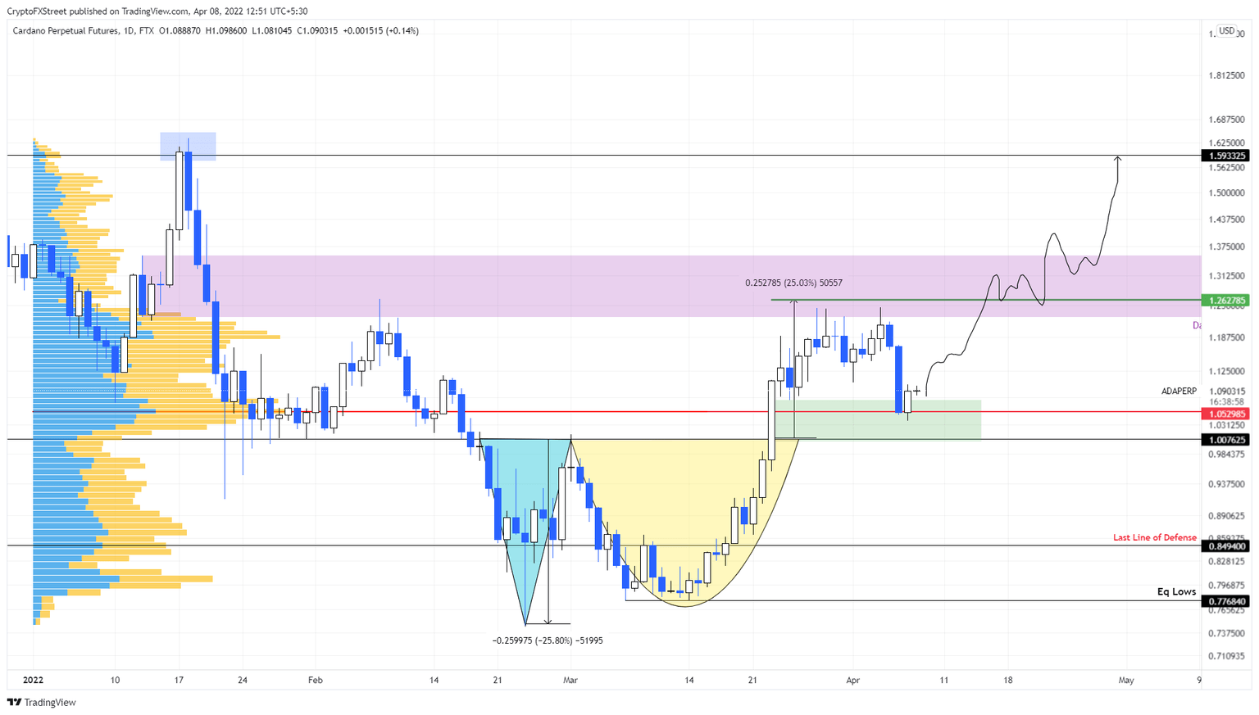Toggle the blue highlight box above February candles
Screen dimensions: 1259x715
188,146
